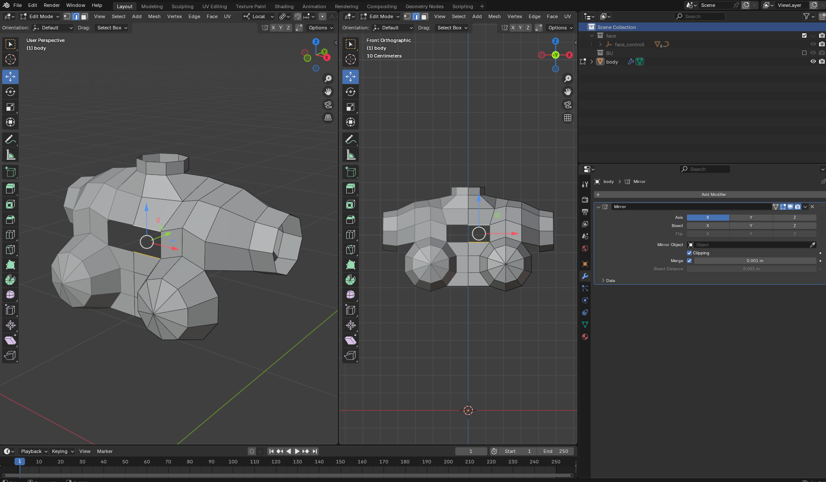Click the Add Modifier button

(713, 195)
